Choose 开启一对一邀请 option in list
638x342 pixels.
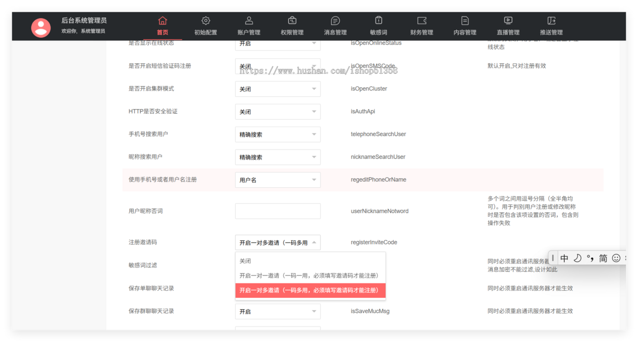[x=310, y=276]
